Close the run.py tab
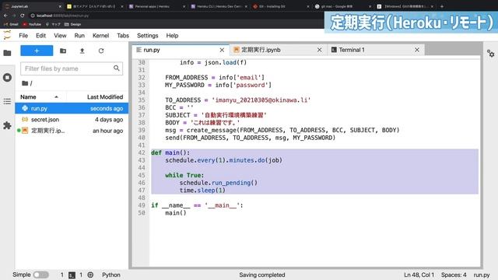The image size is (498, 280). tap(222, 50)
